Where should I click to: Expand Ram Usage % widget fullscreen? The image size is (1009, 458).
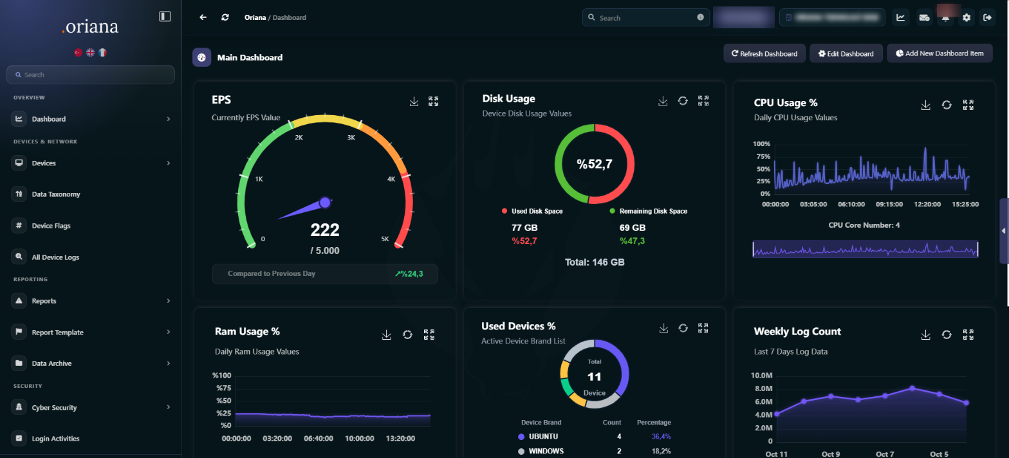(429, 334)
